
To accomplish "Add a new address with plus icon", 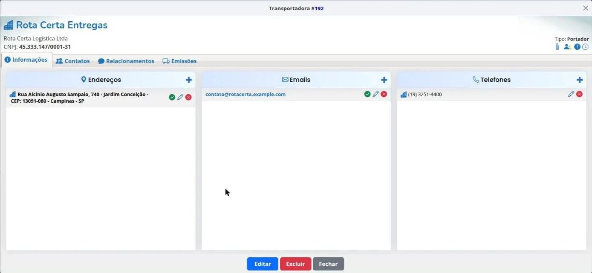I will coord(189,80).
